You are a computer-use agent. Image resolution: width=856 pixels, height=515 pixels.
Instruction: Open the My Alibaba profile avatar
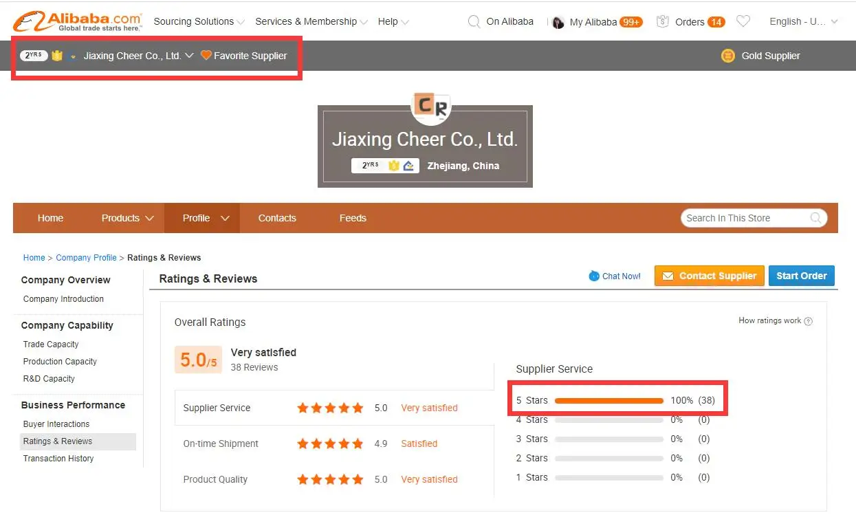558,22
